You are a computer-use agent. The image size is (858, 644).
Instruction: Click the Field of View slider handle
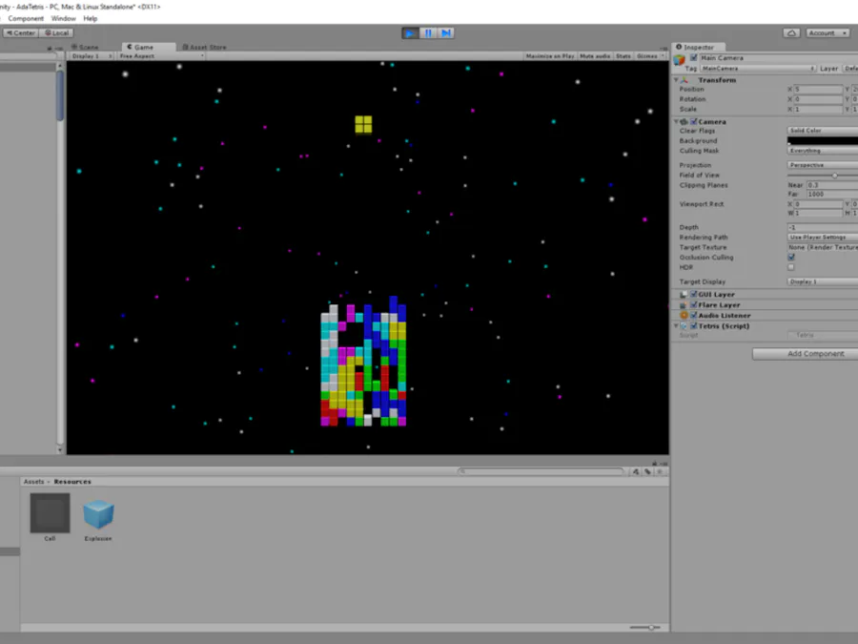click(834, 176)
